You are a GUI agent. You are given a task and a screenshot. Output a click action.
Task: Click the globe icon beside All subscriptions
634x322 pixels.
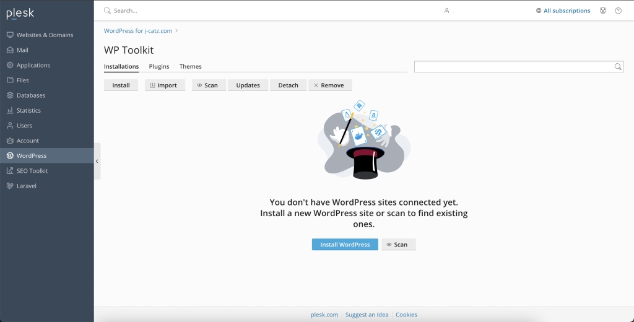click(x=539, y=11)
